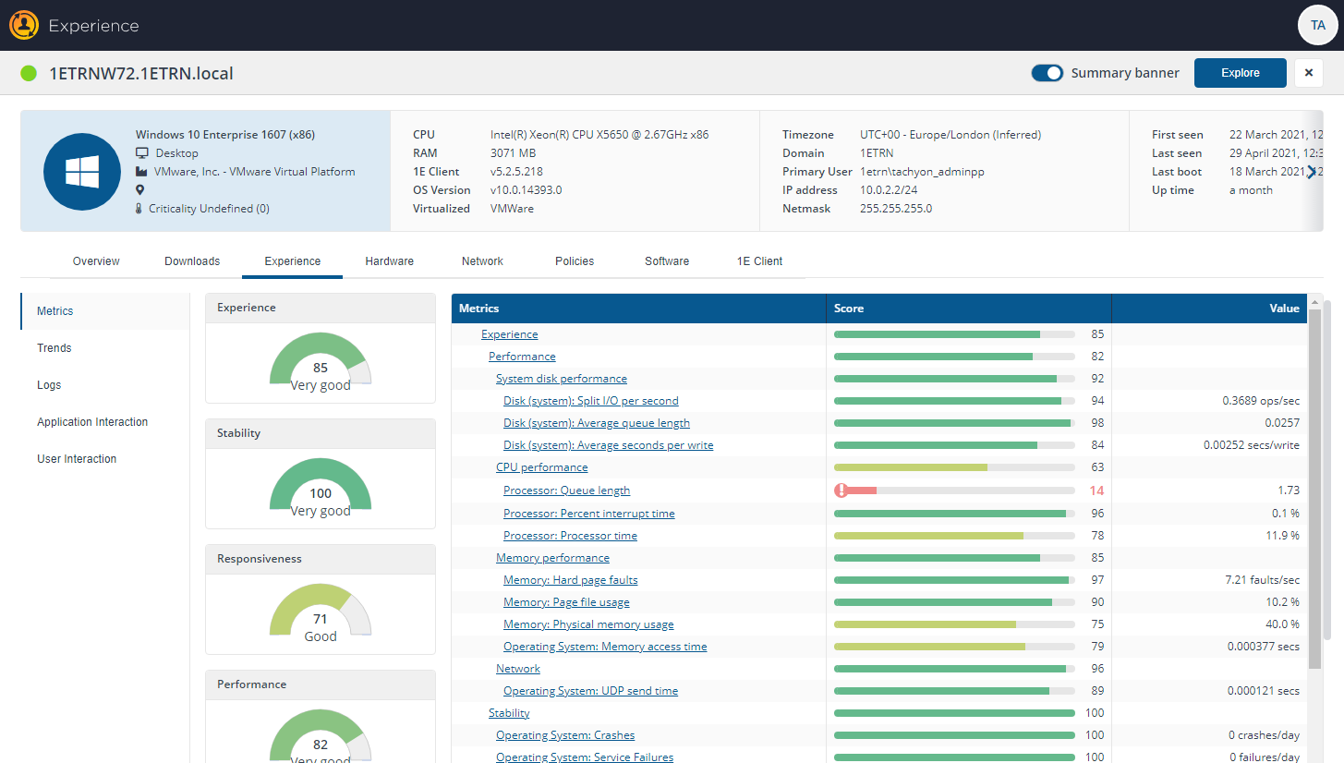Click the Desktop monitor icon
The height and width of the screenshot is (763, 1344).
point(142,153)
